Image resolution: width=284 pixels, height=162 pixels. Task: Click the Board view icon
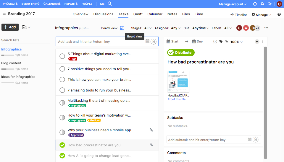coord(122,28)
